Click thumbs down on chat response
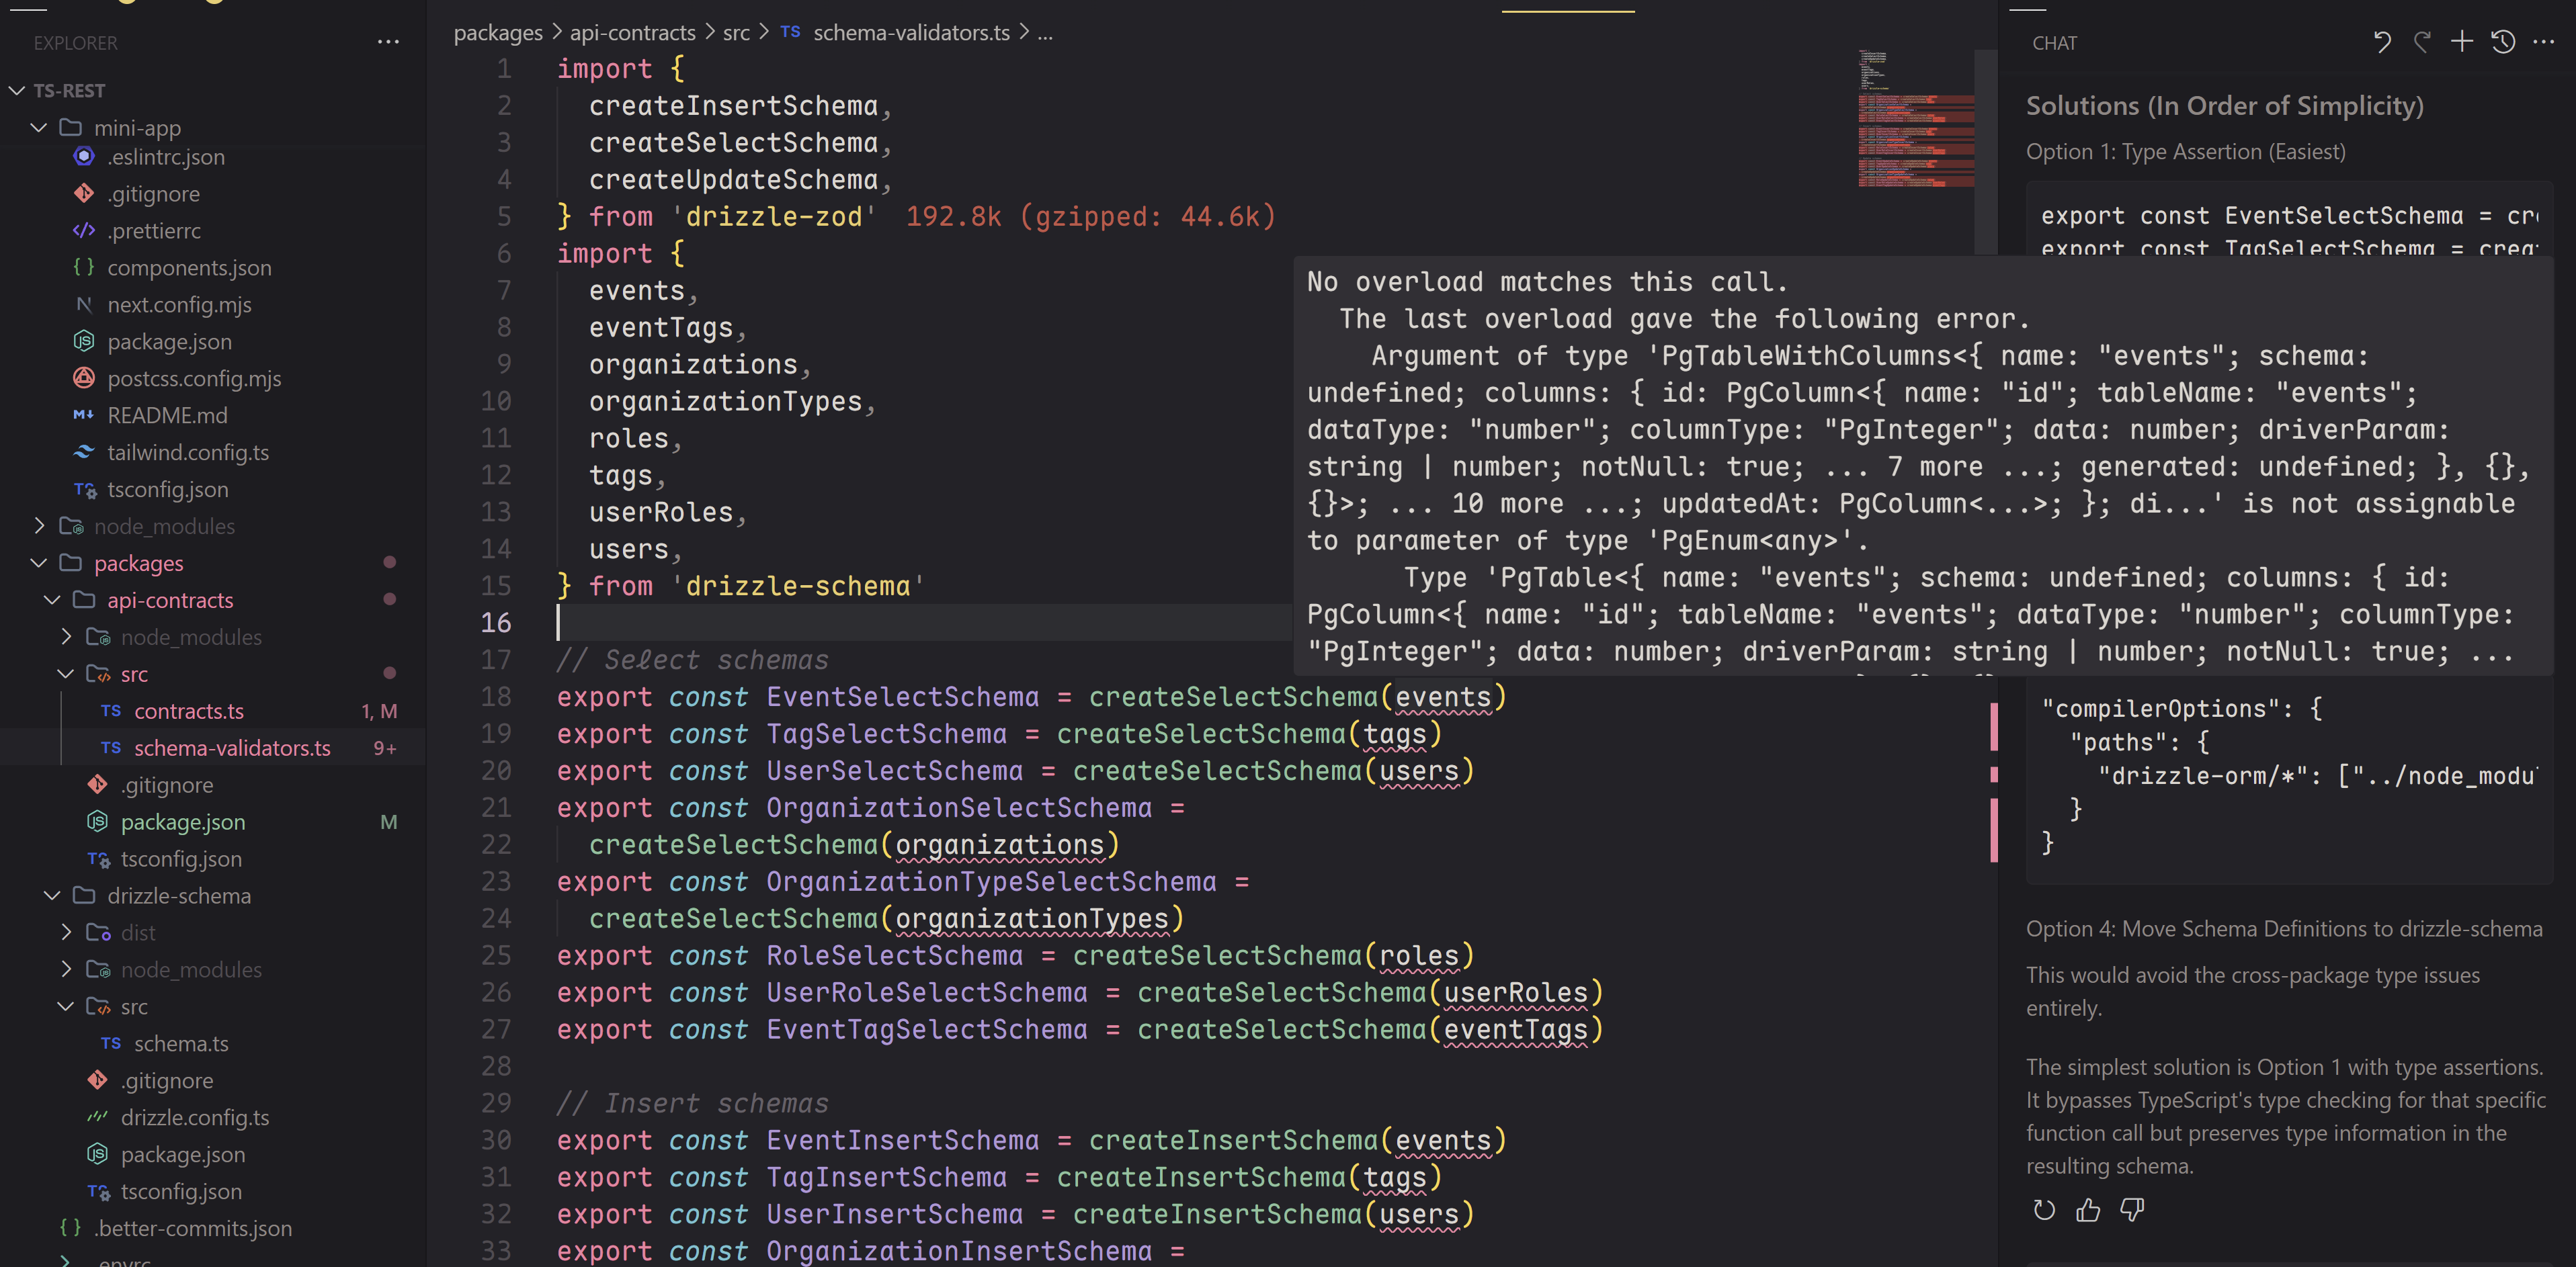 click(2132, 1210)
